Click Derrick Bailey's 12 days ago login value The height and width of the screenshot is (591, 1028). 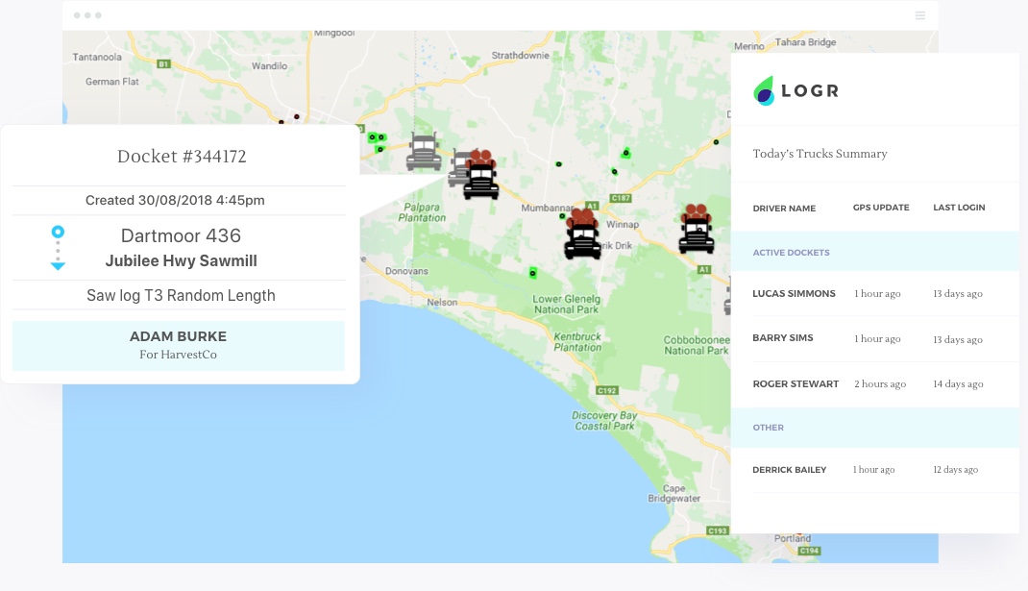click(955, 470)
